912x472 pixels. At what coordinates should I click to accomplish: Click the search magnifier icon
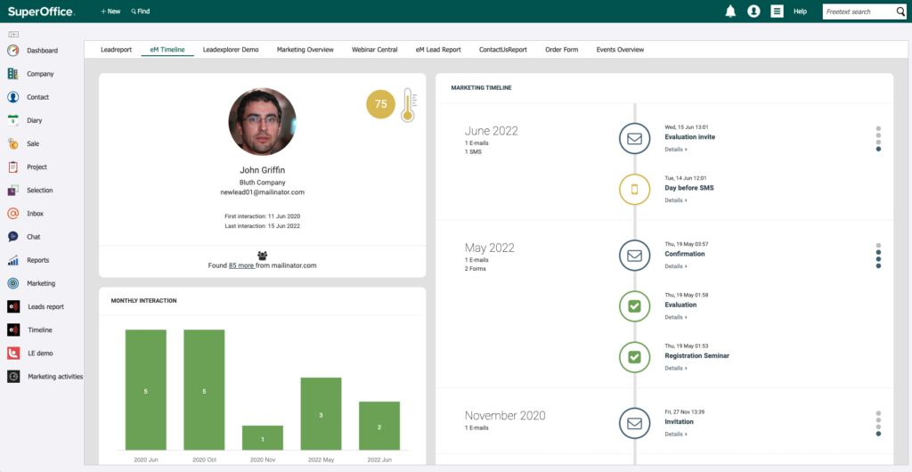(x=900, y=12)
